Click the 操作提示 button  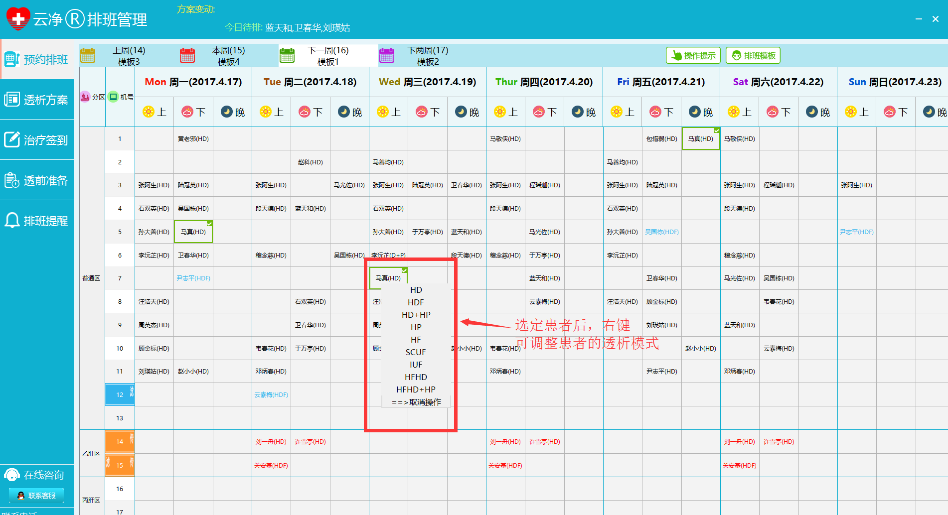tap(693, 55)
